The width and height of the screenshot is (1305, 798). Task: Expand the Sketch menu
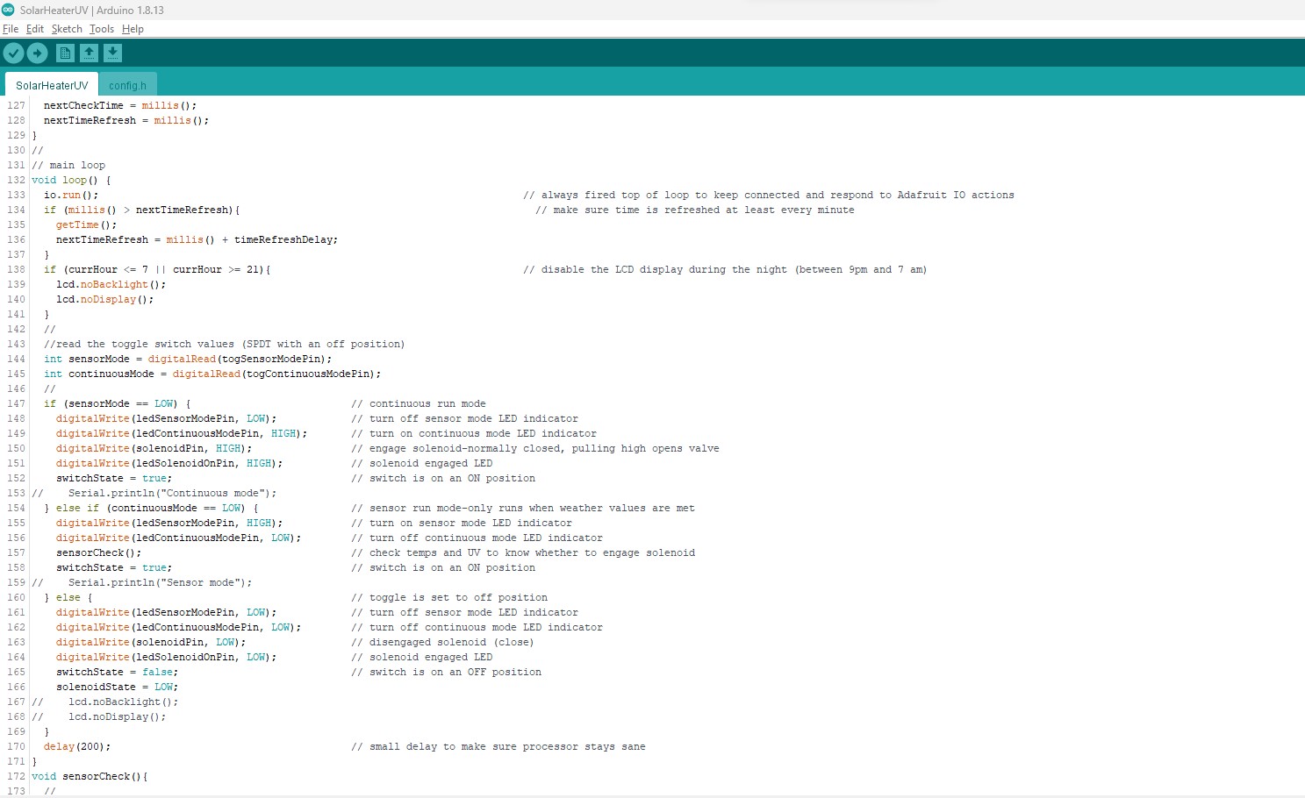click(x=67, y=29)
